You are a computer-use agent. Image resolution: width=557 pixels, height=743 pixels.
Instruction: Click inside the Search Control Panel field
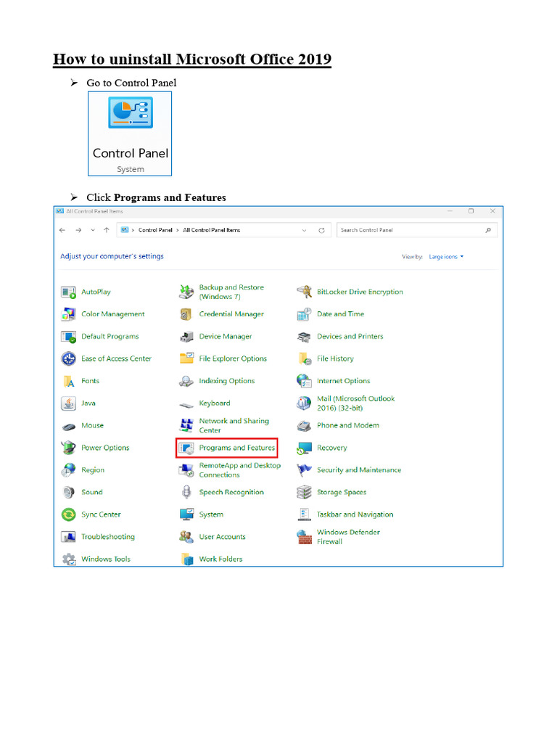pos(417,230)
